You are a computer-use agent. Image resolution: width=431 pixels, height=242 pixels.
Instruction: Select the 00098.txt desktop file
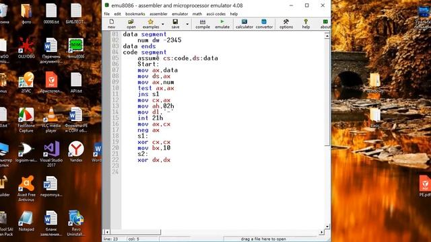(x=51, y=13)
